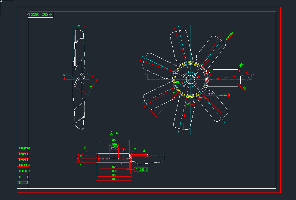Viewport: 296px width, 200px height.
Task: Click the ø123 diameter dimension text
Action: [x=114, y=179]
